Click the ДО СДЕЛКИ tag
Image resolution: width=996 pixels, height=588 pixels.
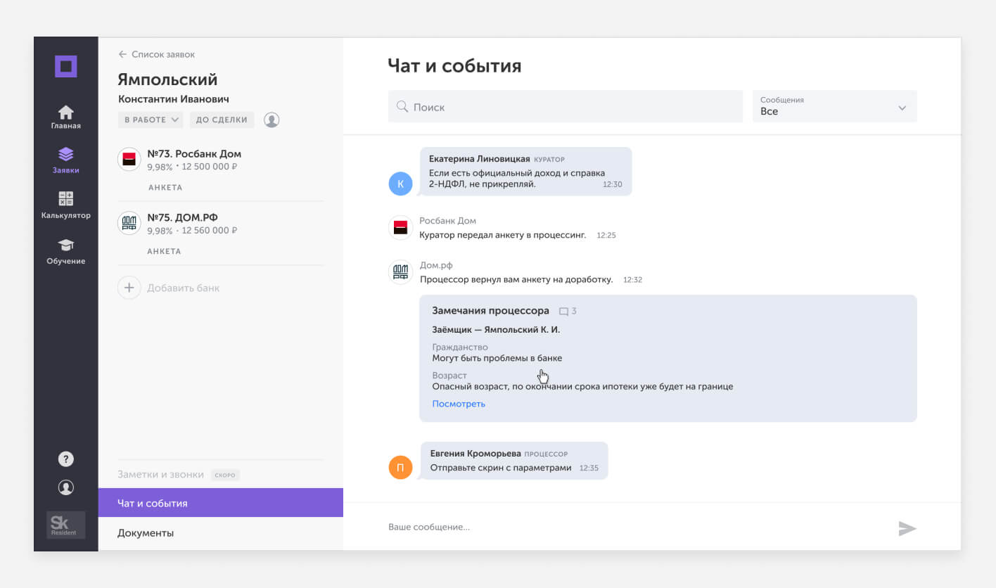coord(222,120)
